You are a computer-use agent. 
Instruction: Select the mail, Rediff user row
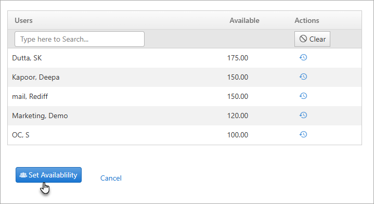tap(185, 96)
